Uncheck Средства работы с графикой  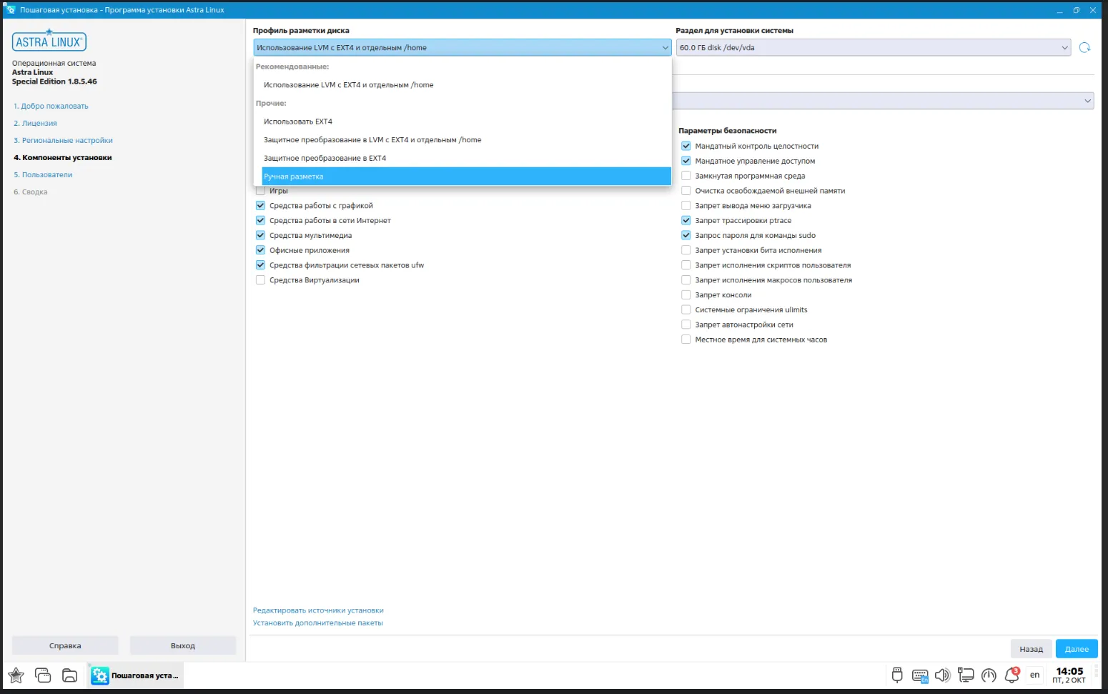coord(260,206)
